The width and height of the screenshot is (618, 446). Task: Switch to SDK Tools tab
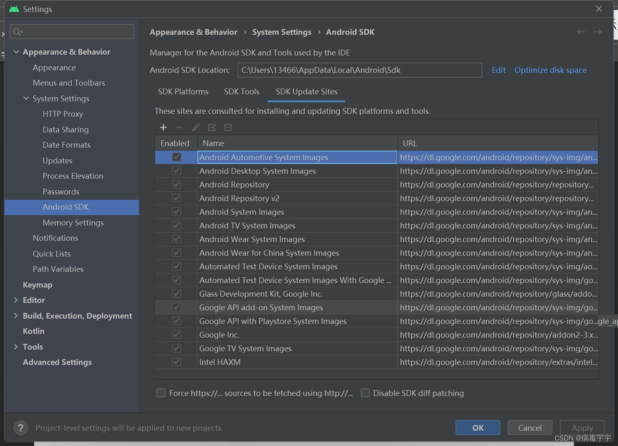coord(242,91)
